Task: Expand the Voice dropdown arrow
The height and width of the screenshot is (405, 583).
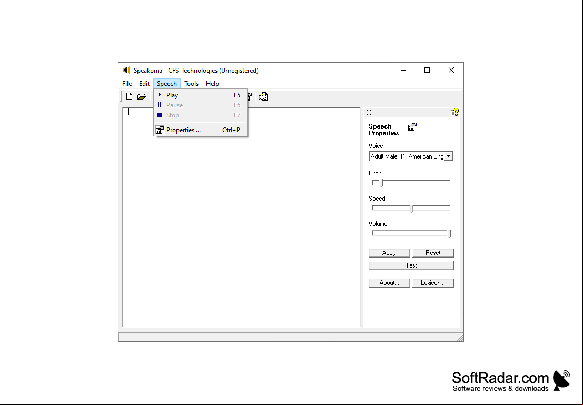Action: 448,156
